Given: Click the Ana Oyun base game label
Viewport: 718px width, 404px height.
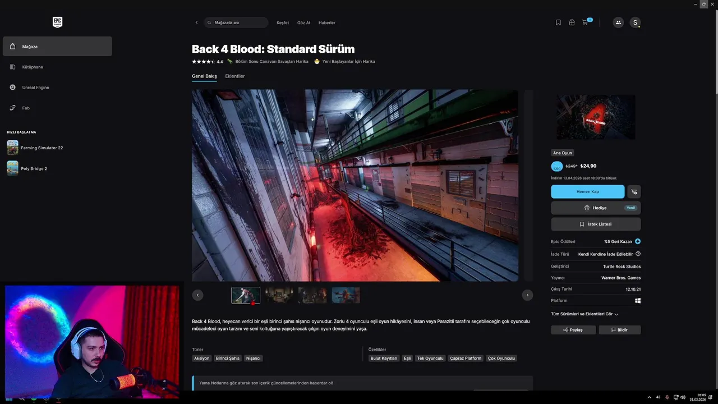Looking at the screenshot, I should [563, 153].
